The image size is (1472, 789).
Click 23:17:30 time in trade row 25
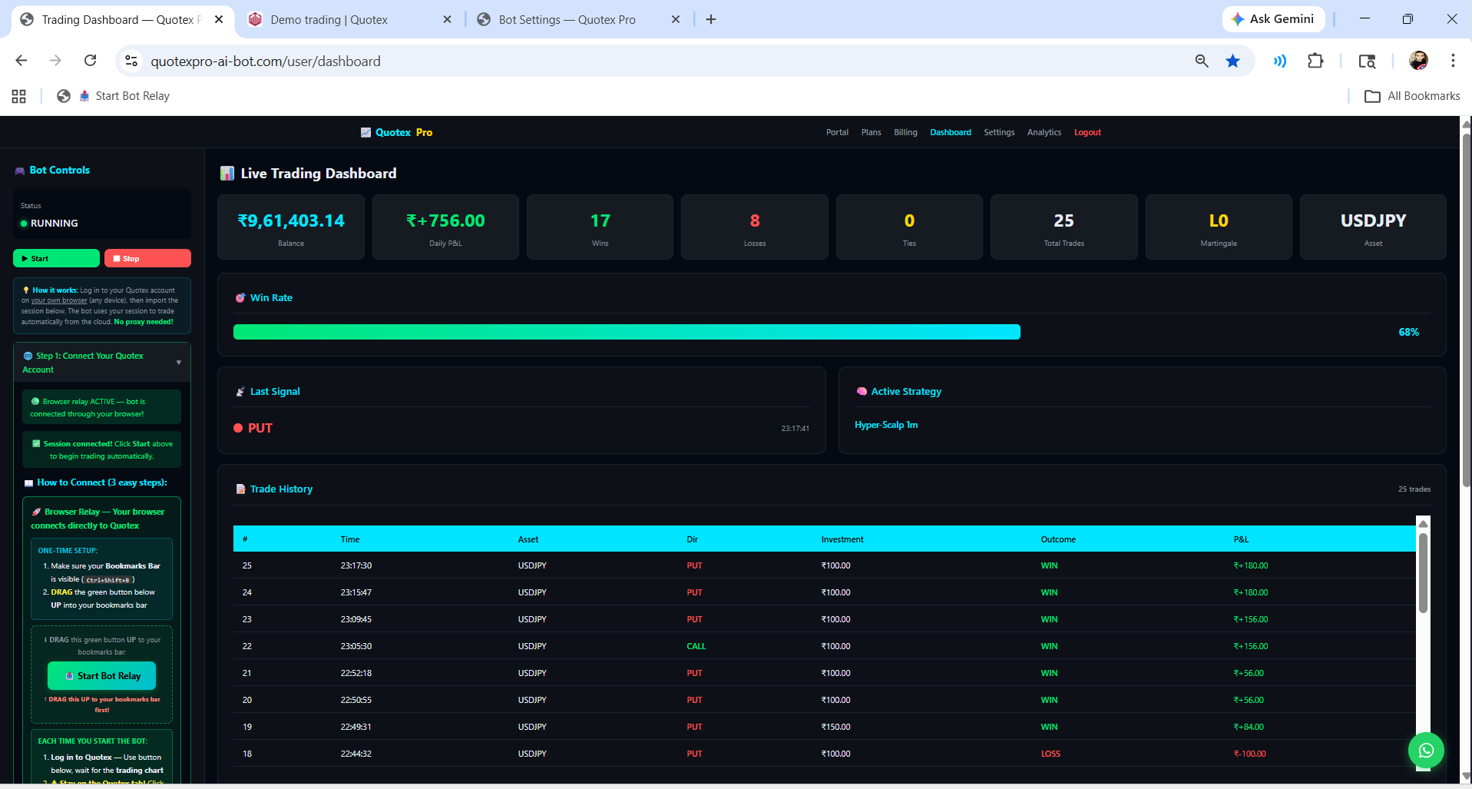[x=356, y=565]
